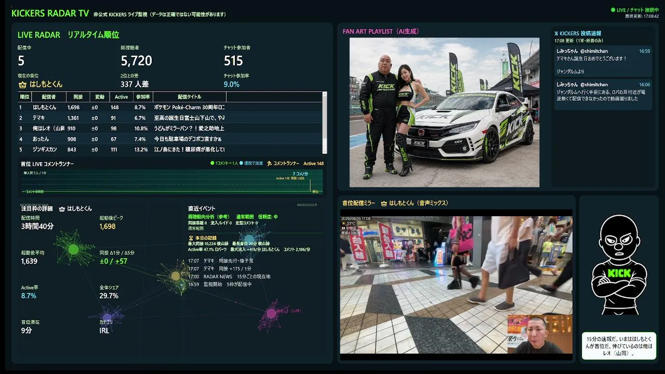Click the チャット参加率 9.0% value
Screen dimensions: 665x374
click(232, 84)
